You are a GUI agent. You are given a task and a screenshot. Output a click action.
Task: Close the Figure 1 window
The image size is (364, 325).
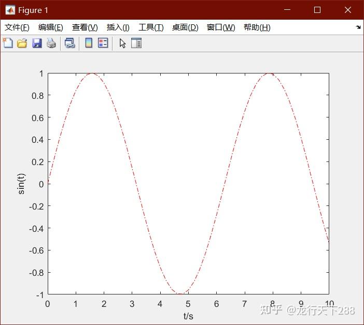click(x=348, y=10)
